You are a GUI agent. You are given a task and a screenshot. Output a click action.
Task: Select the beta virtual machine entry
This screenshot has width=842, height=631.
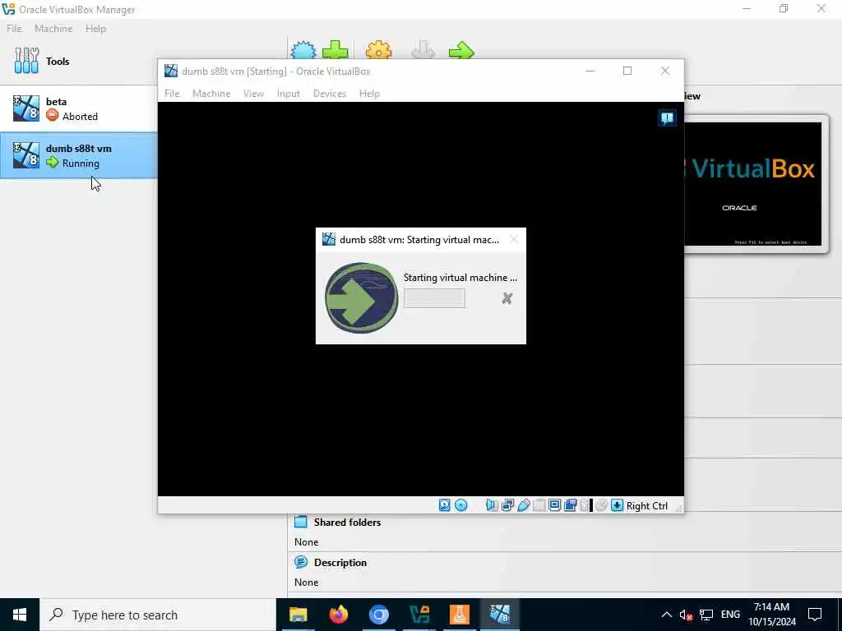[x=78, y=108]
